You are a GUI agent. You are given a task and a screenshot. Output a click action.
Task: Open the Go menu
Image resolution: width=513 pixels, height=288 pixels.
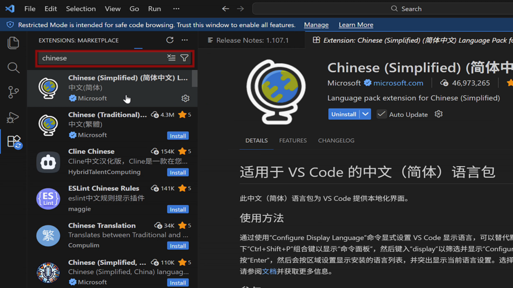pyautogui.click(x=134, y=9)
